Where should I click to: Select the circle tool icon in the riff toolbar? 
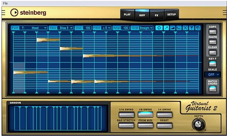pos(159,28)
